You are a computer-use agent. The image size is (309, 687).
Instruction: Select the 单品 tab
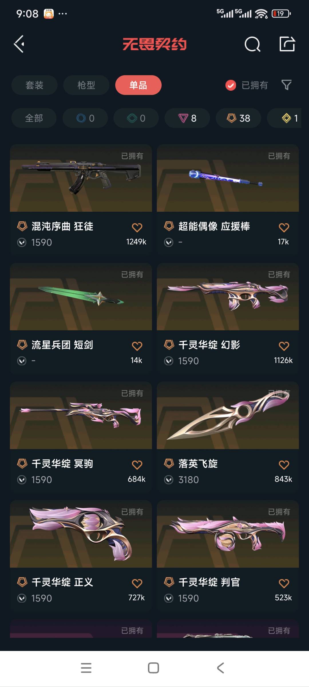[138, 85]
